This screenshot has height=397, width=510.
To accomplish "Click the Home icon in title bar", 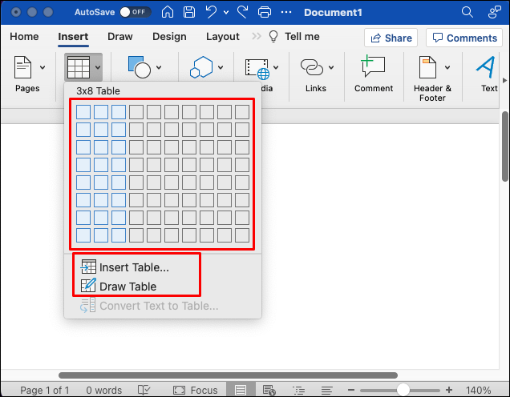I will tap(168, 13).
